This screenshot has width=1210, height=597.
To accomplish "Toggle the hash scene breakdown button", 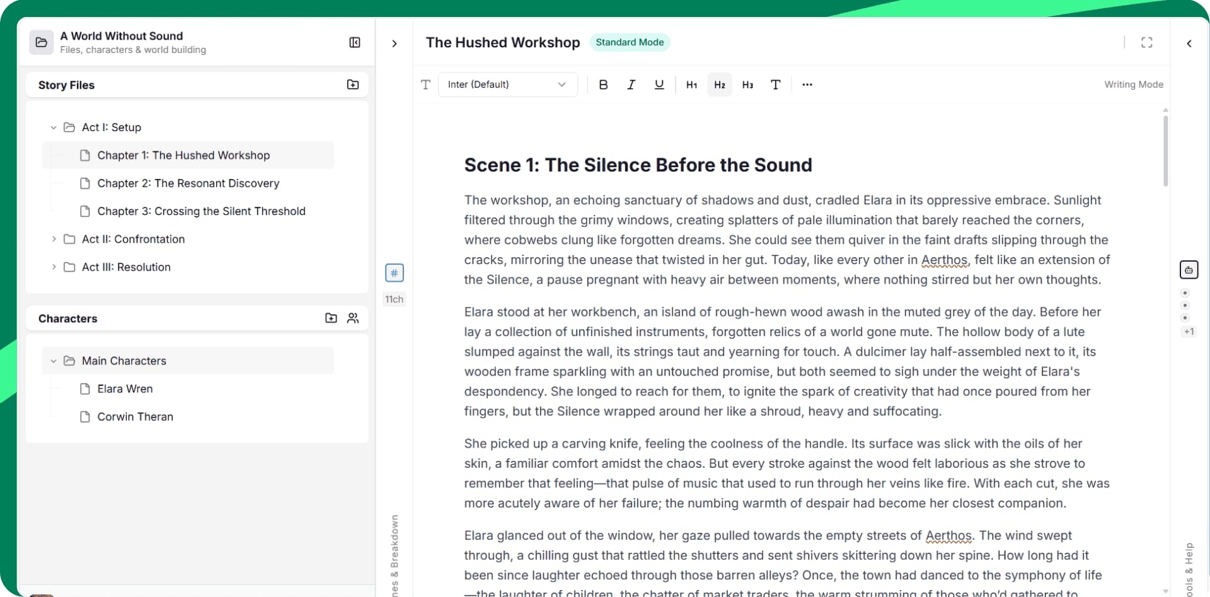I will (x=395, y=273).
